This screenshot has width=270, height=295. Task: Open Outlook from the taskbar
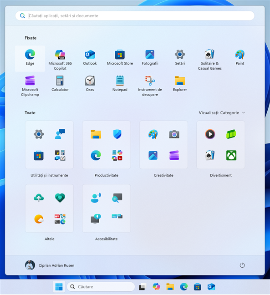click(211, 287)
